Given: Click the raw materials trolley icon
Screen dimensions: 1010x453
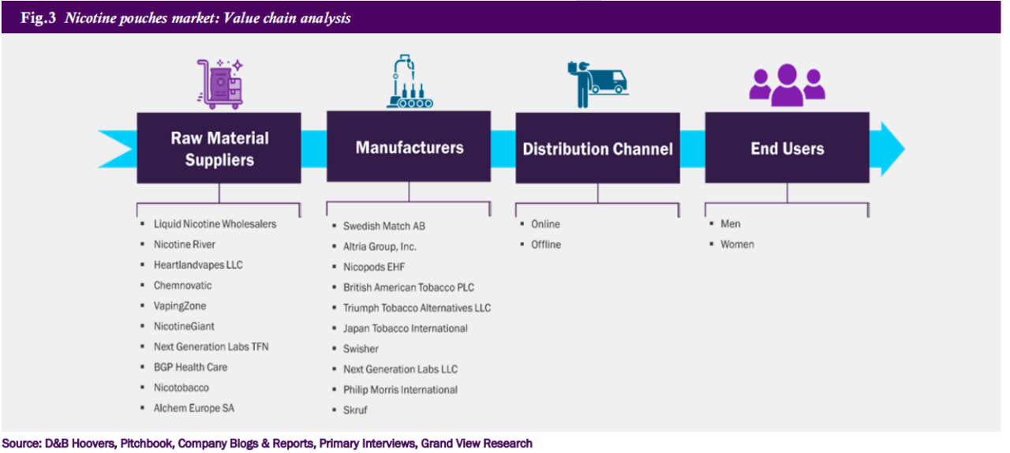Looking at the screenshot, I should 219,83.
